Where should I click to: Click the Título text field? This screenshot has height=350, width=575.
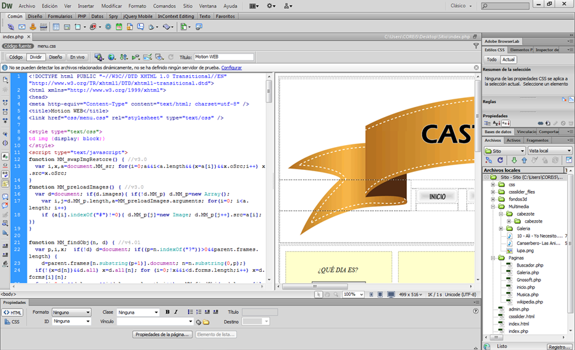(224, 57)
